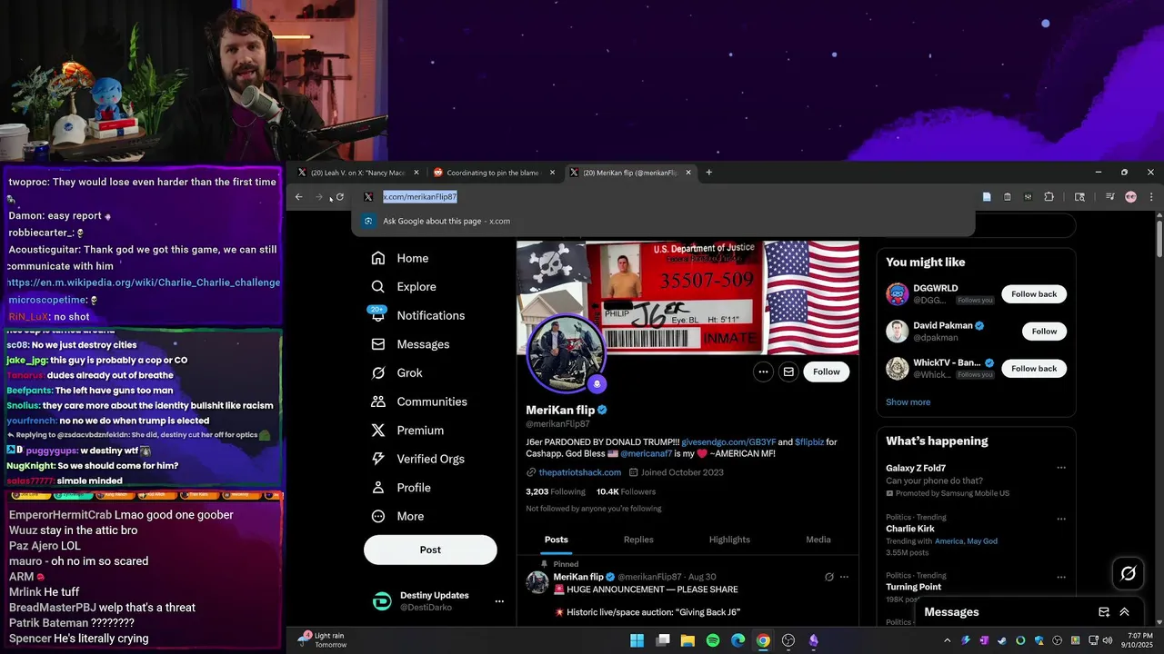Open floating Grok button
Viewport: 1164px width, 654px height.
(x=1129, y=573)
